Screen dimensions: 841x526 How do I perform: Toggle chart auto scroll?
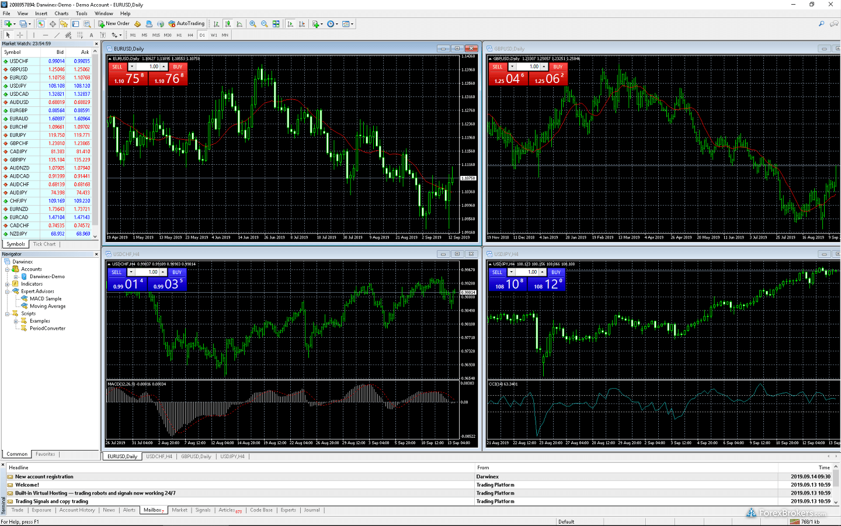[x=290, y=24]
